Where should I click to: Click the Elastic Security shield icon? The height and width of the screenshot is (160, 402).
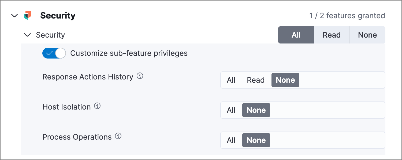(27, 15)
